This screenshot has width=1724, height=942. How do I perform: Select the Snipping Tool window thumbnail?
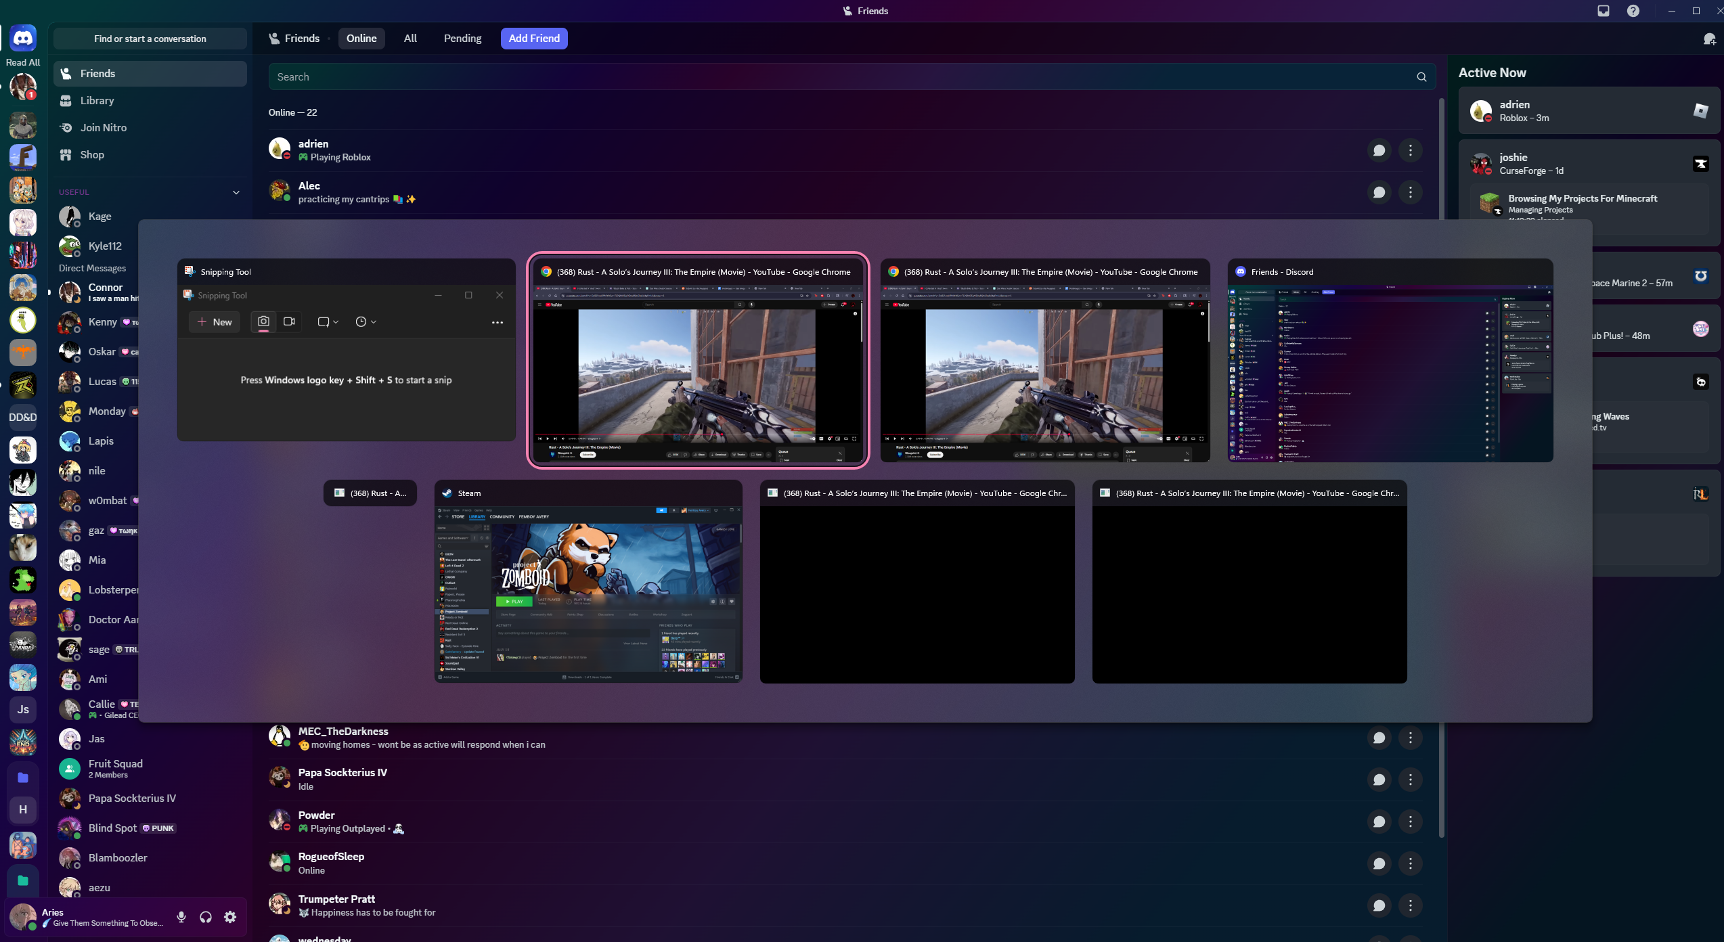coord(346,350)
